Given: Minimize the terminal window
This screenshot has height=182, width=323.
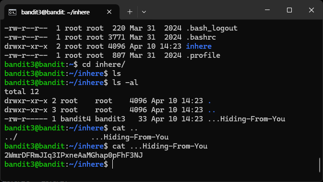Looking at the screenshot, I should pos(267,10).
